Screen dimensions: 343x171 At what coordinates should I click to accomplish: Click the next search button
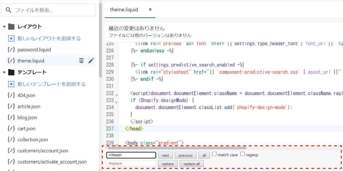click(165, 155)
